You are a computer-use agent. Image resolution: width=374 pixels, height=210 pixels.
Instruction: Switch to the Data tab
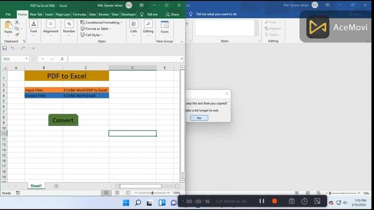pyautogui.click(x=92, y=14)
